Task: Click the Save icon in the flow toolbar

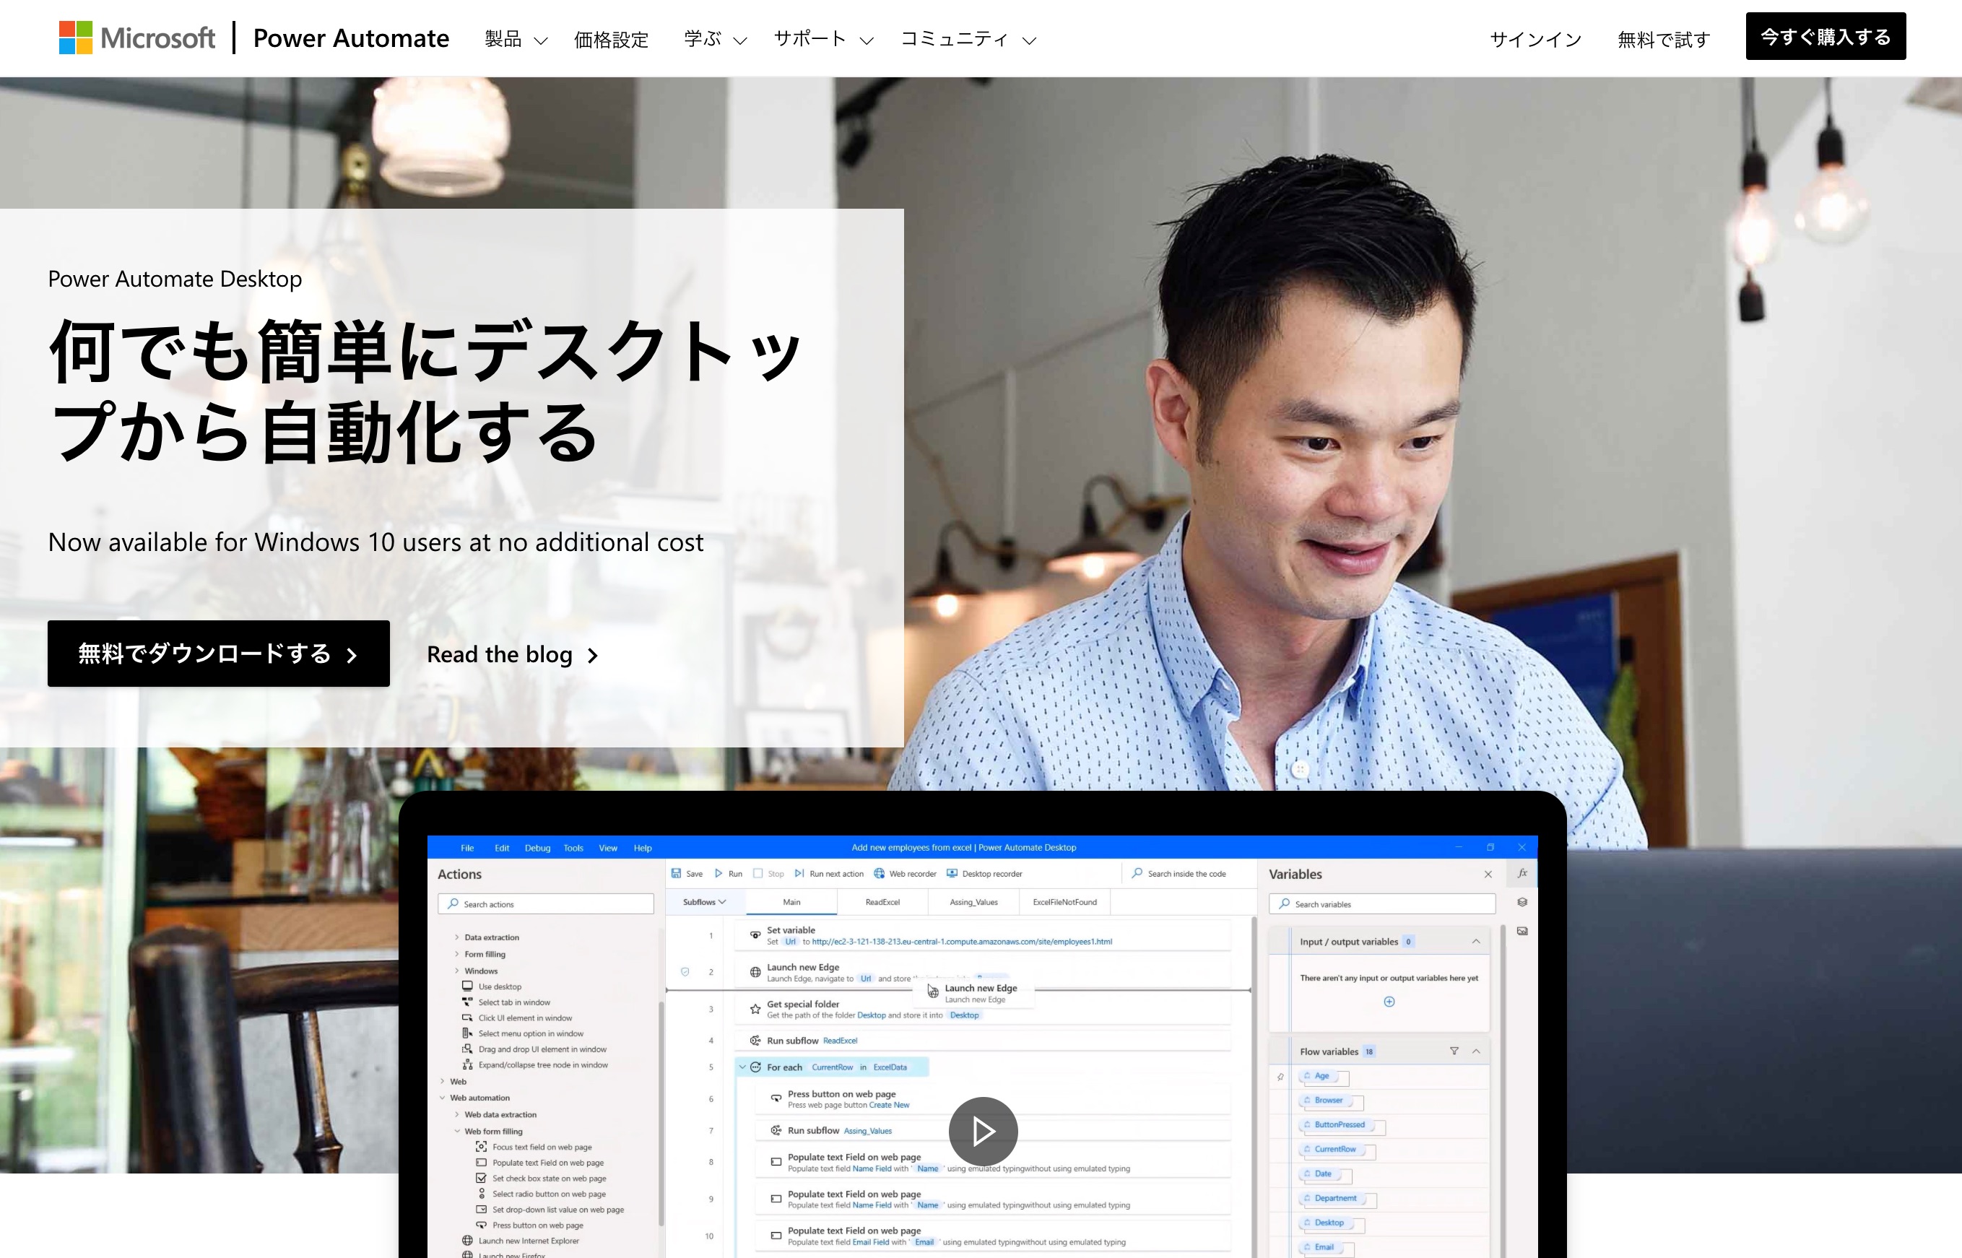Action: tap(677, 873)
